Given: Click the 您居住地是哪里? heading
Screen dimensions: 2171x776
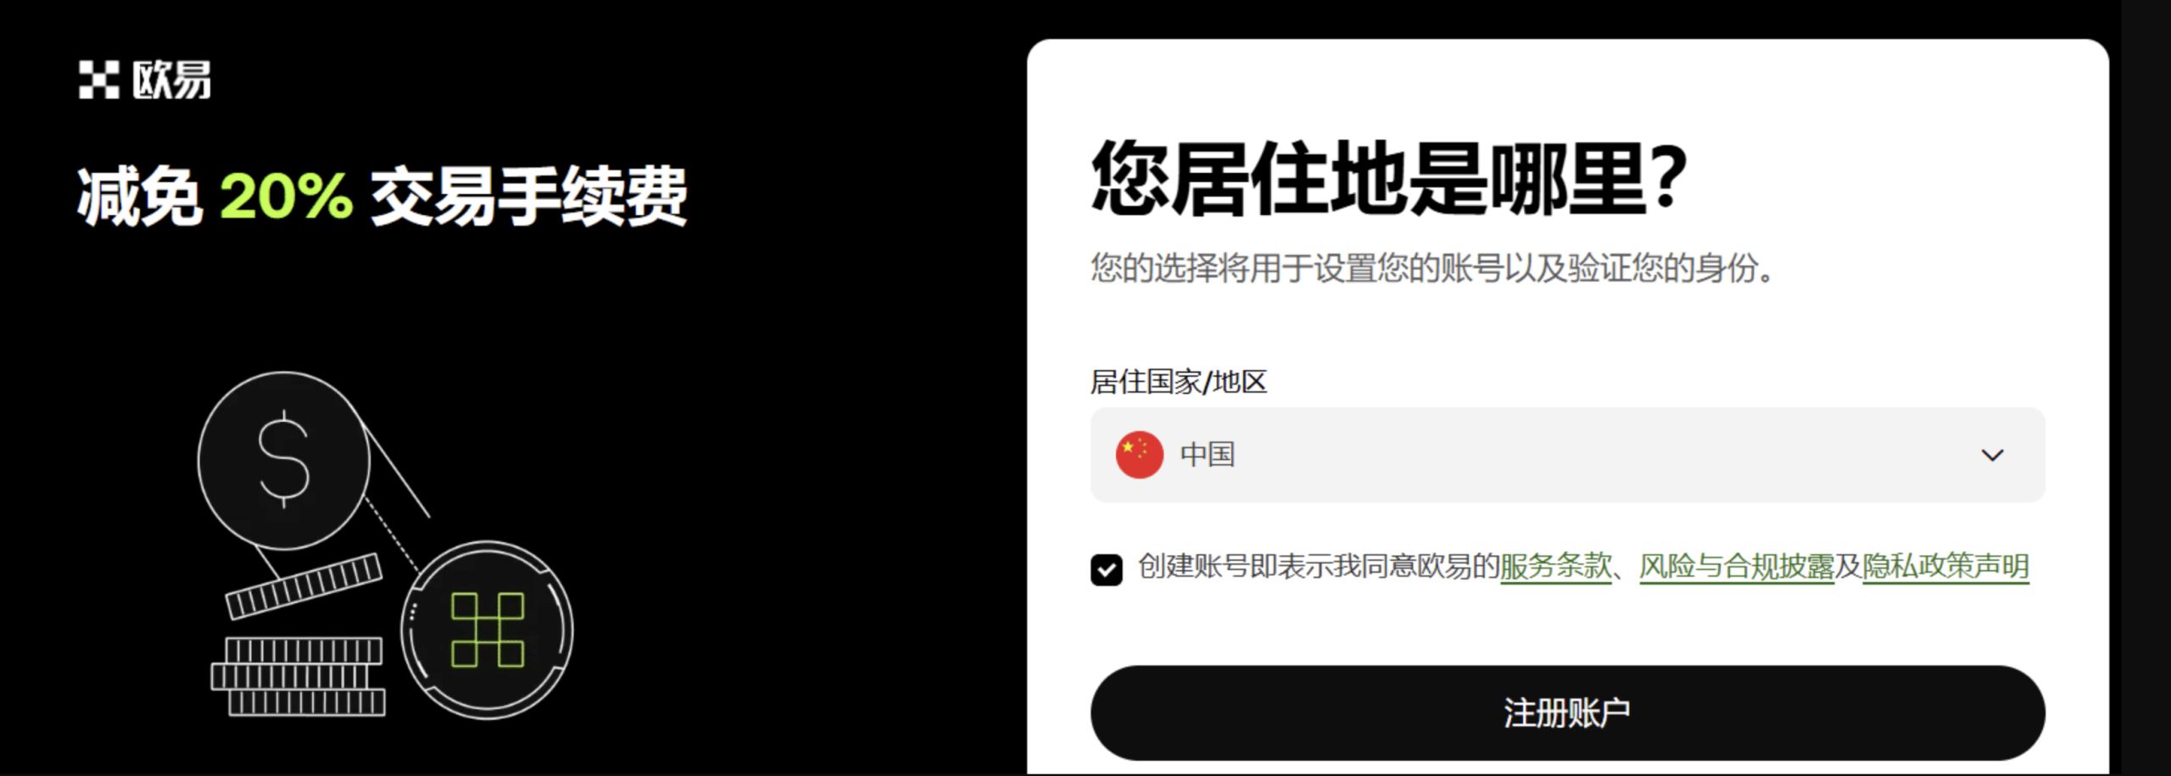Looking at the screenshot, I should coord(1389,179).
